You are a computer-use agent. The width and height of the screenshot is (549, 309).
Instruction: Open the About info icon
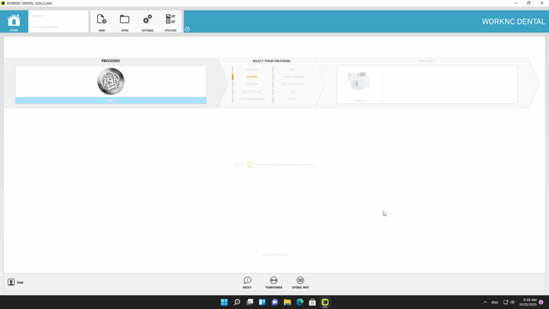click(x=247, y=281)
